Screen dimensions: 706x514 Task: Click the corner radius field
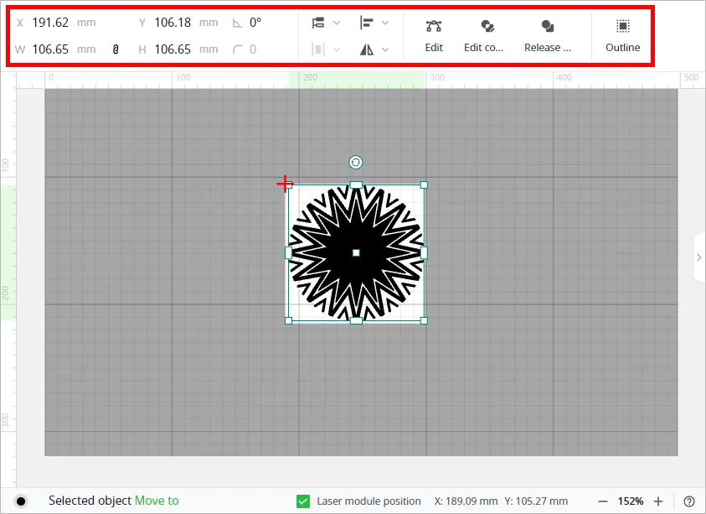[x=253, y=49]
